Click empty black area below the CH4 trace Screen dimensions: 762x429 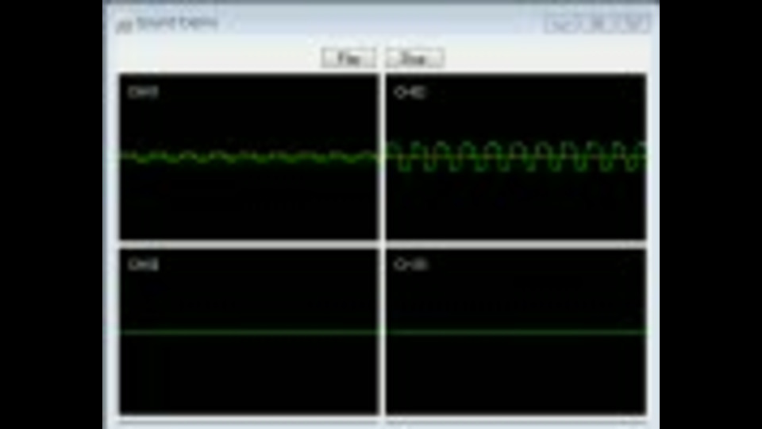517,374
